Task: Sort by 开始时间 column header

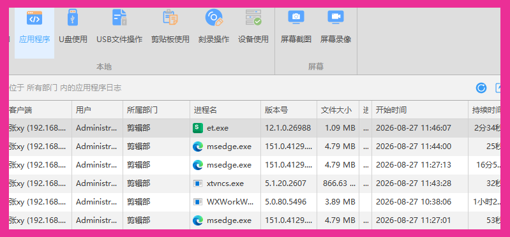Action: pos(420,110)
